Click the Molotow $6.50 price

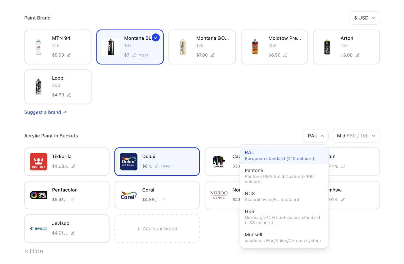click(274, 55)
